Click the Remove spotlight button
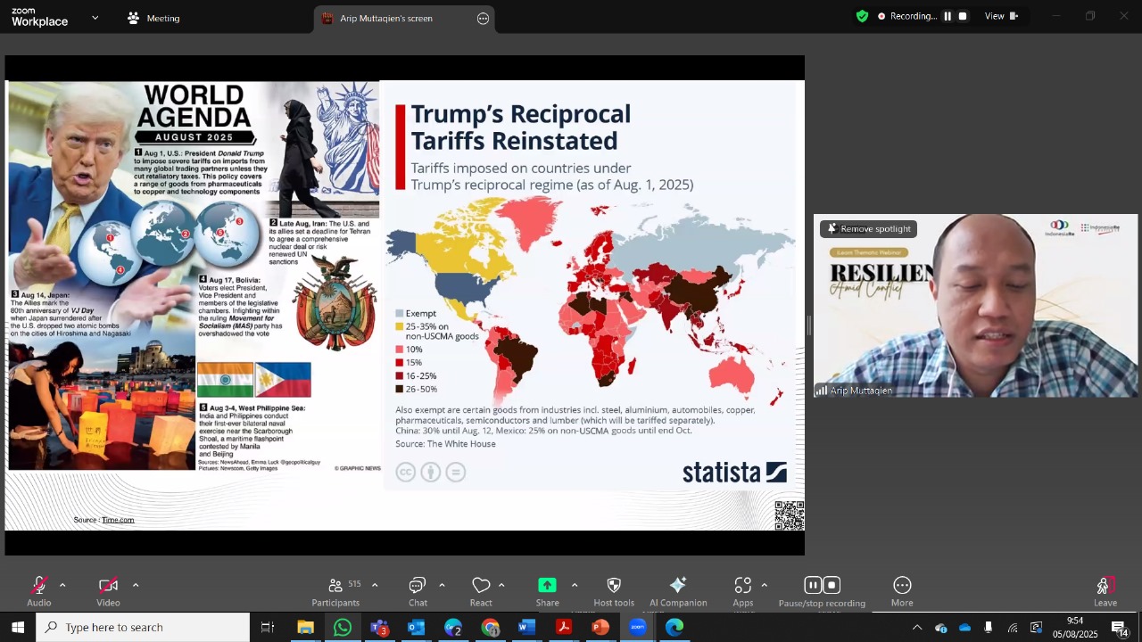 [x=868, y=229]
